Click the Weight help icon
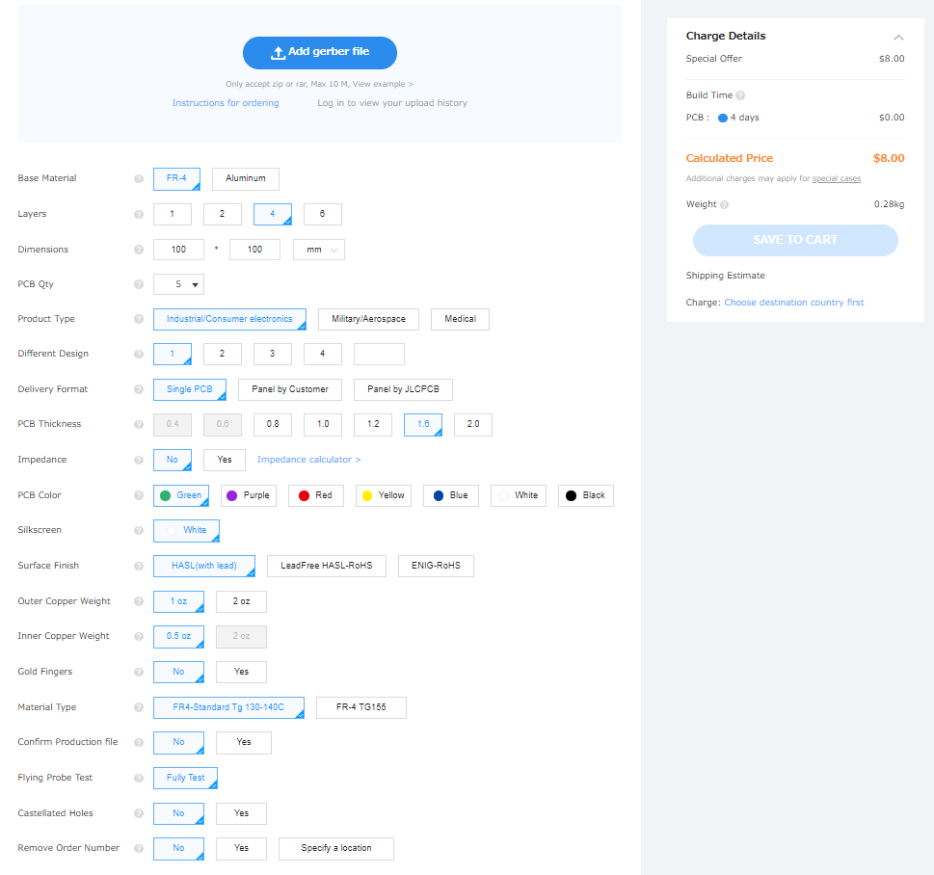Viewport: 934px width, 875px height. pyautogui.click(x=724, y=205)
